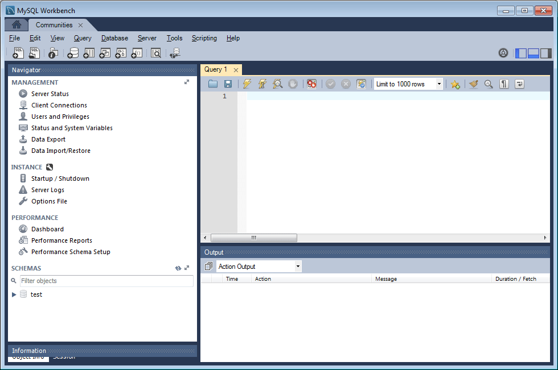Toggle right sidebar panel visibility
Screen dimensions: 558x370
546,53
